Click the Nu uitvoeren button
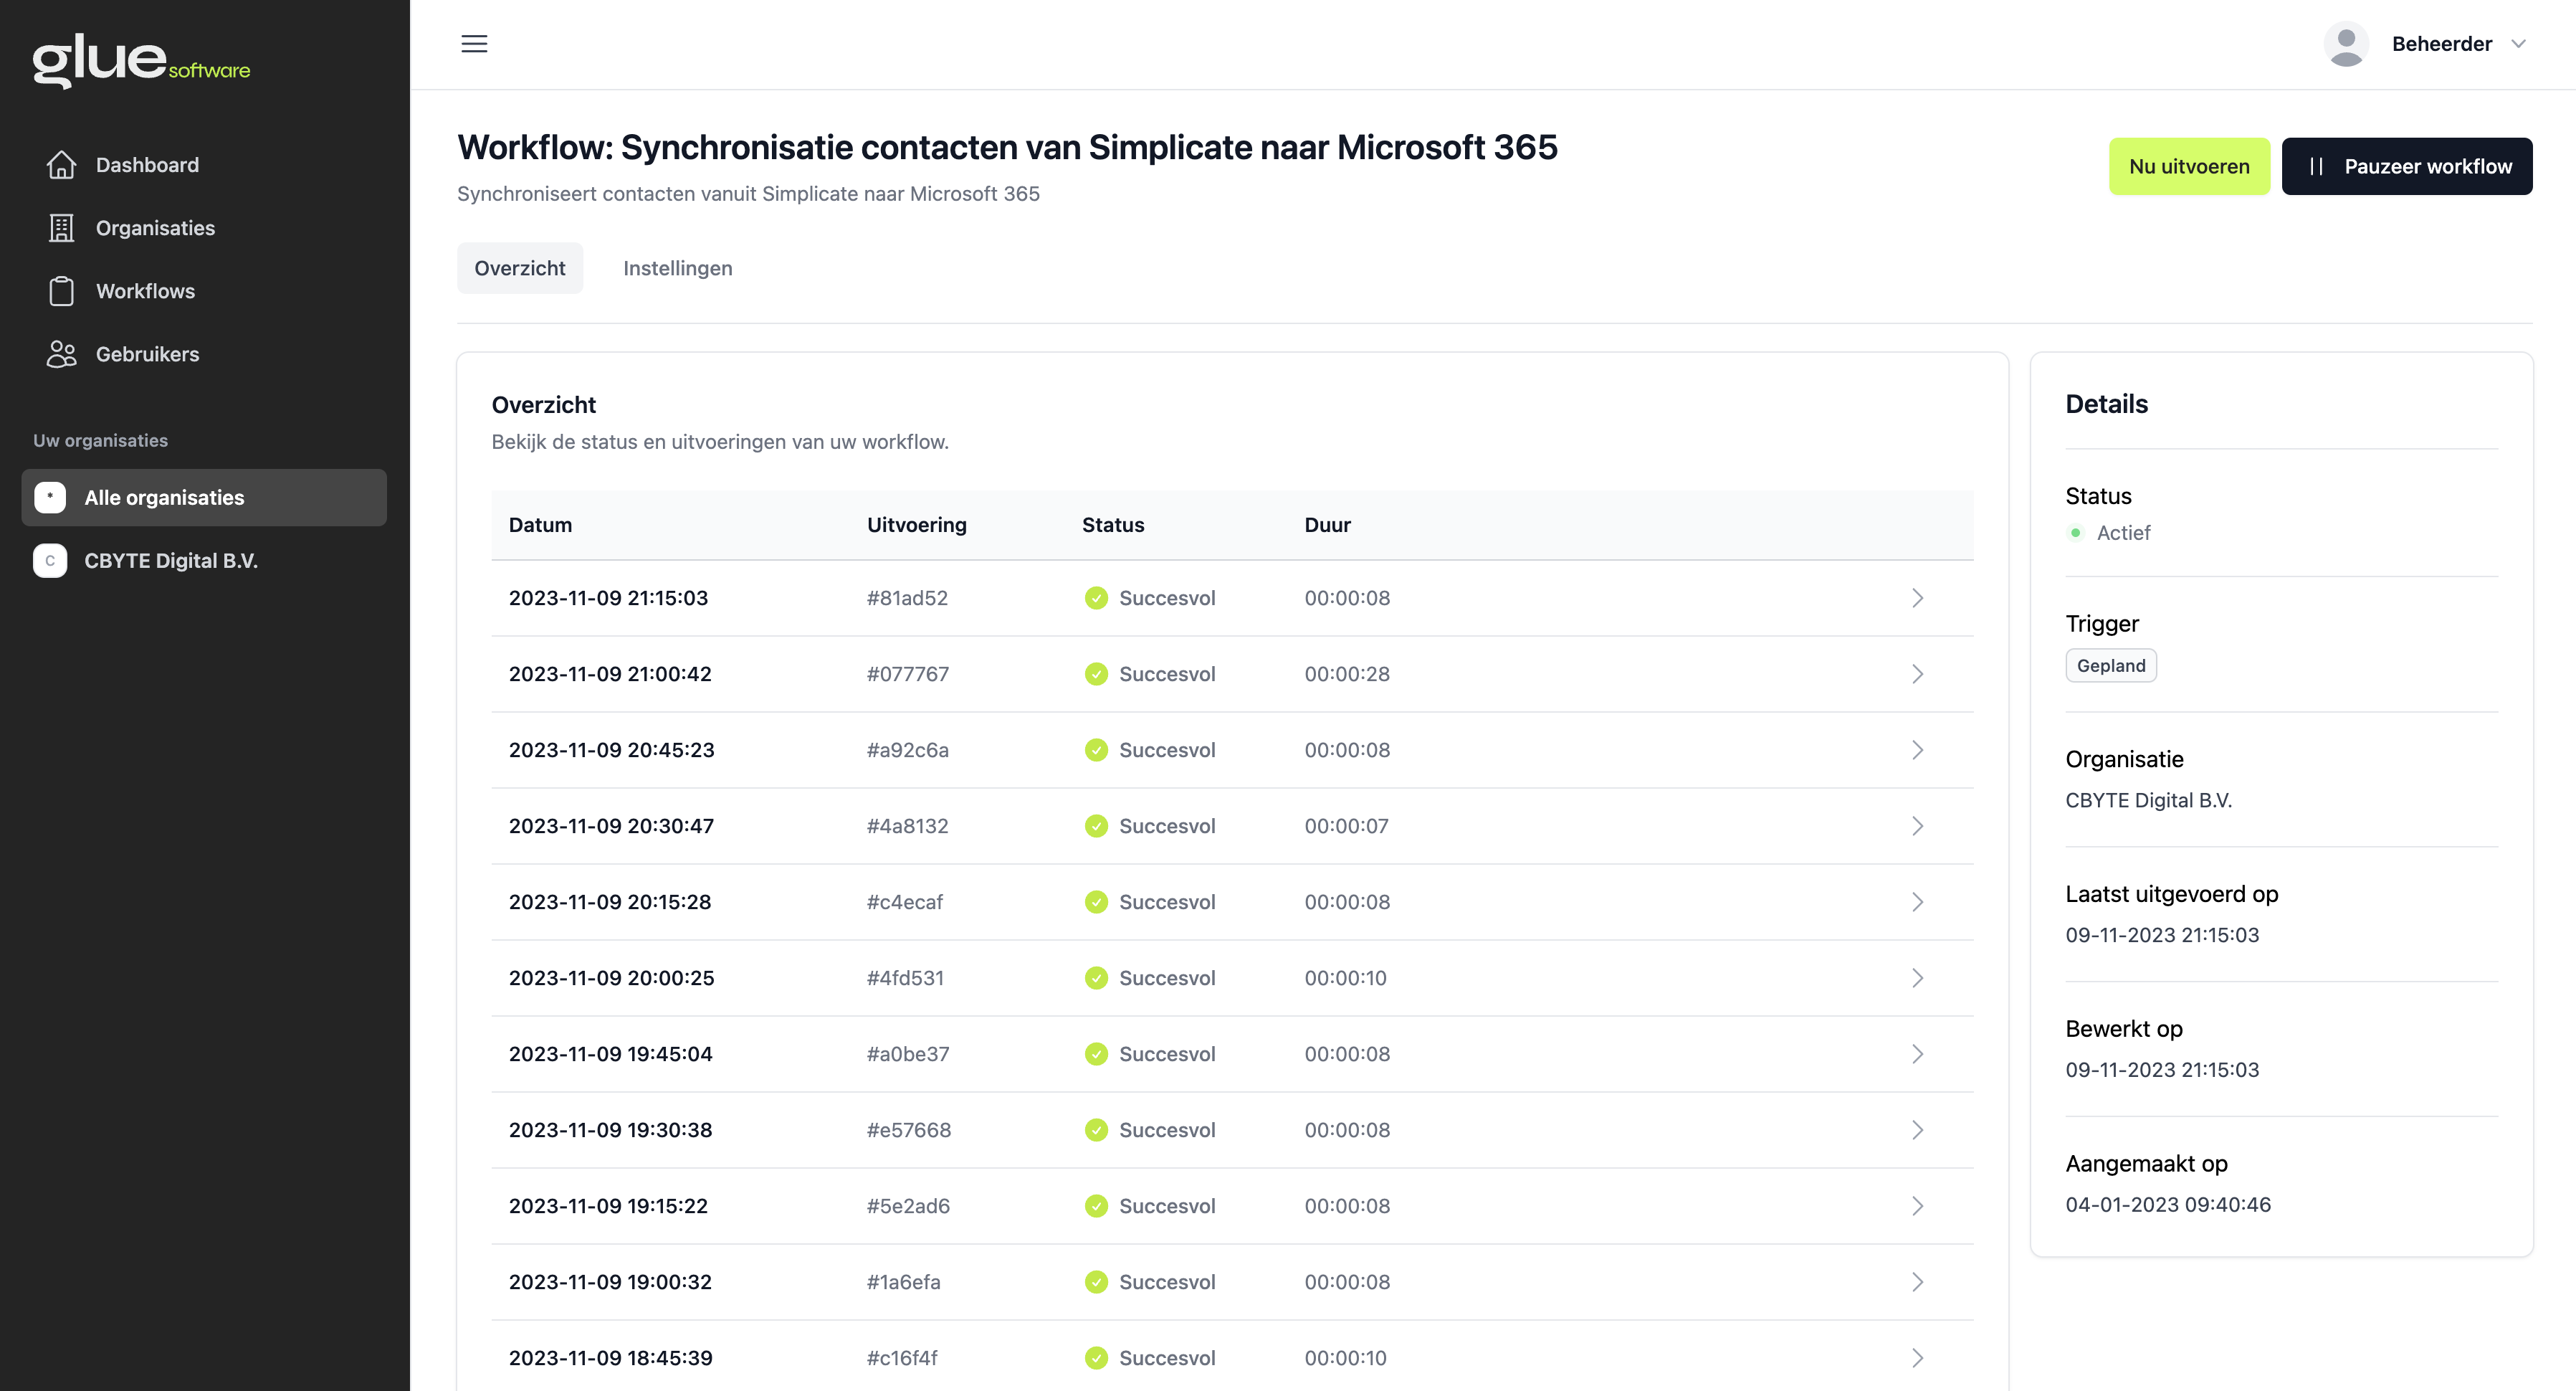 click(2189, 166)
